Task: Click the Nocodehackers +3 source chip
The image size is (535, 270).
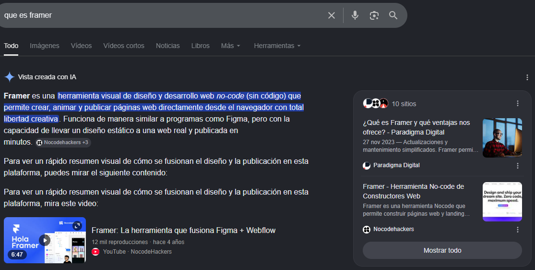Action: tap(63, 143)
